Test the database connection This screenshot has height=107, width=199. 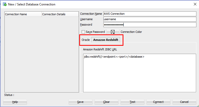[x=132, y=102]
